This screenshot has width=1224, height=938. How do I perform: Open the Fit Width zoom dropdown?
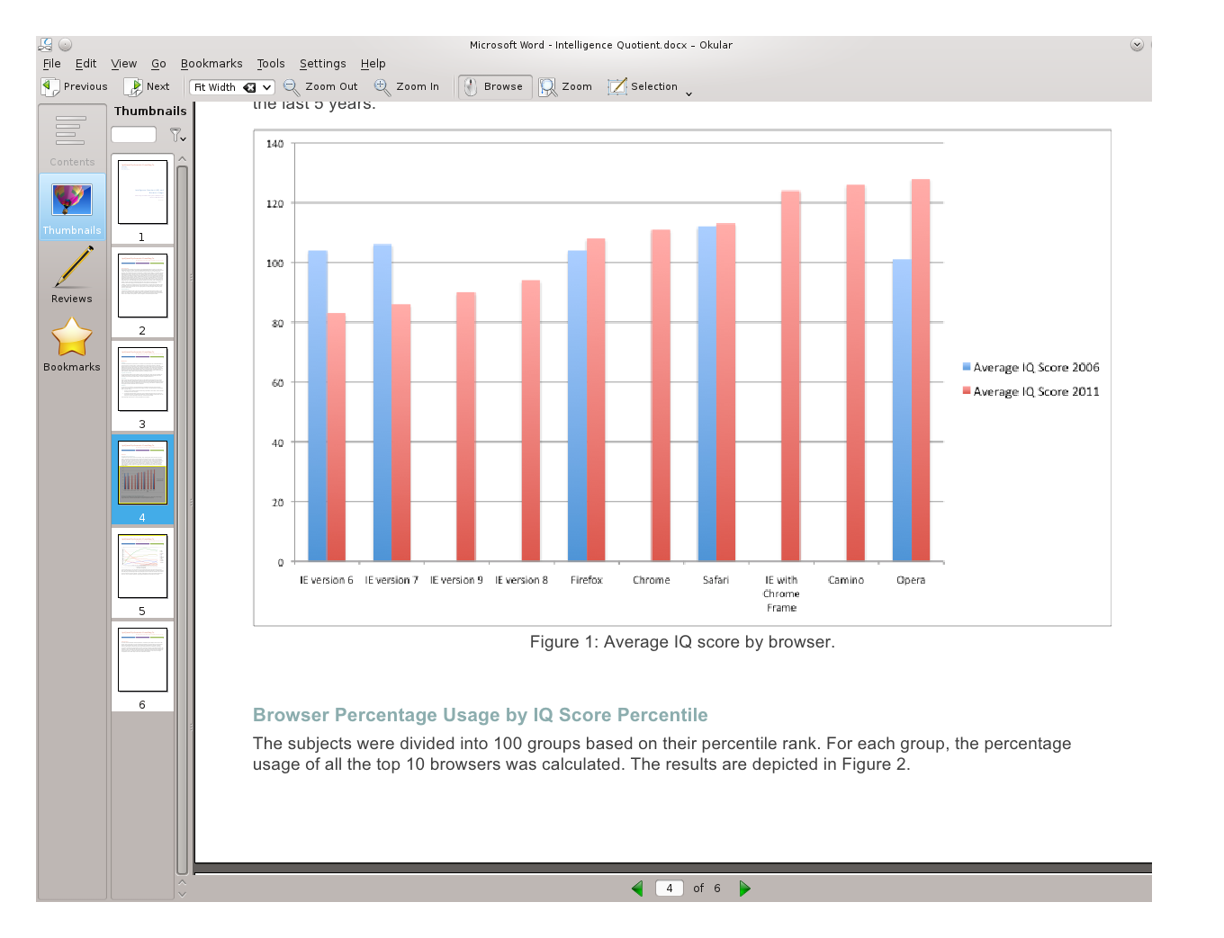(267, 87)
